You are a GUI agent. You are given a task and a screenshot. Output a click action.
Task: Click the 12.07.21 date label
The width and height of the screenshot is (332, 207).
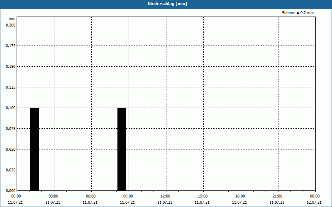[314, 202]
